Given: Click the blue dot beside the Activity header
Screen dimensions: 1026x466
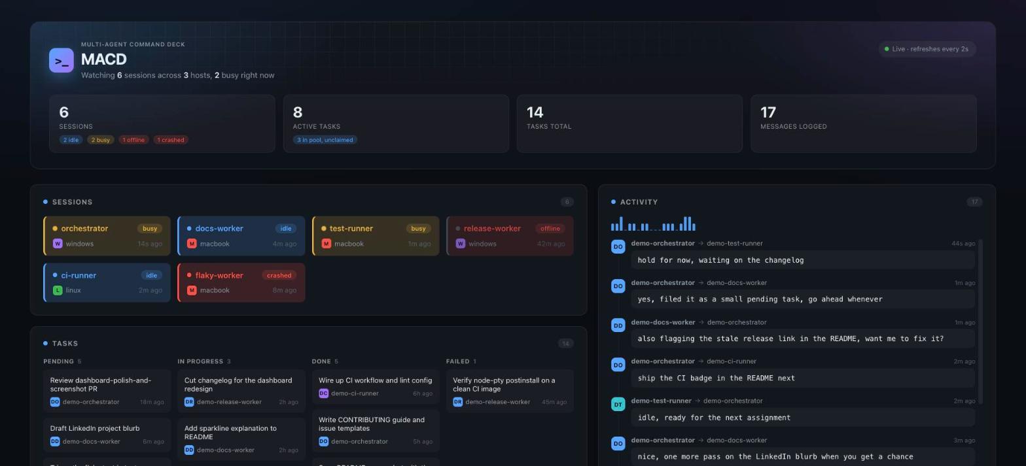Looking at the screenshot, I should [613, 202].
